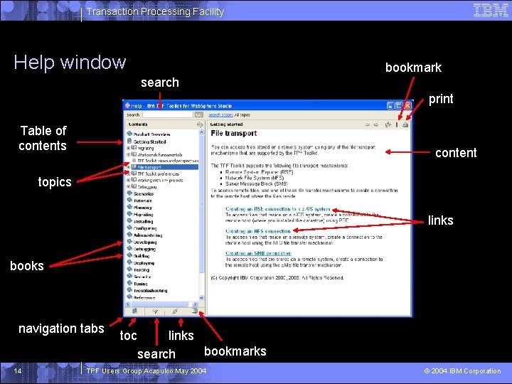
Task: Click the 'Server Message Block (SMB)' bullet text
Action: (256, 184)
